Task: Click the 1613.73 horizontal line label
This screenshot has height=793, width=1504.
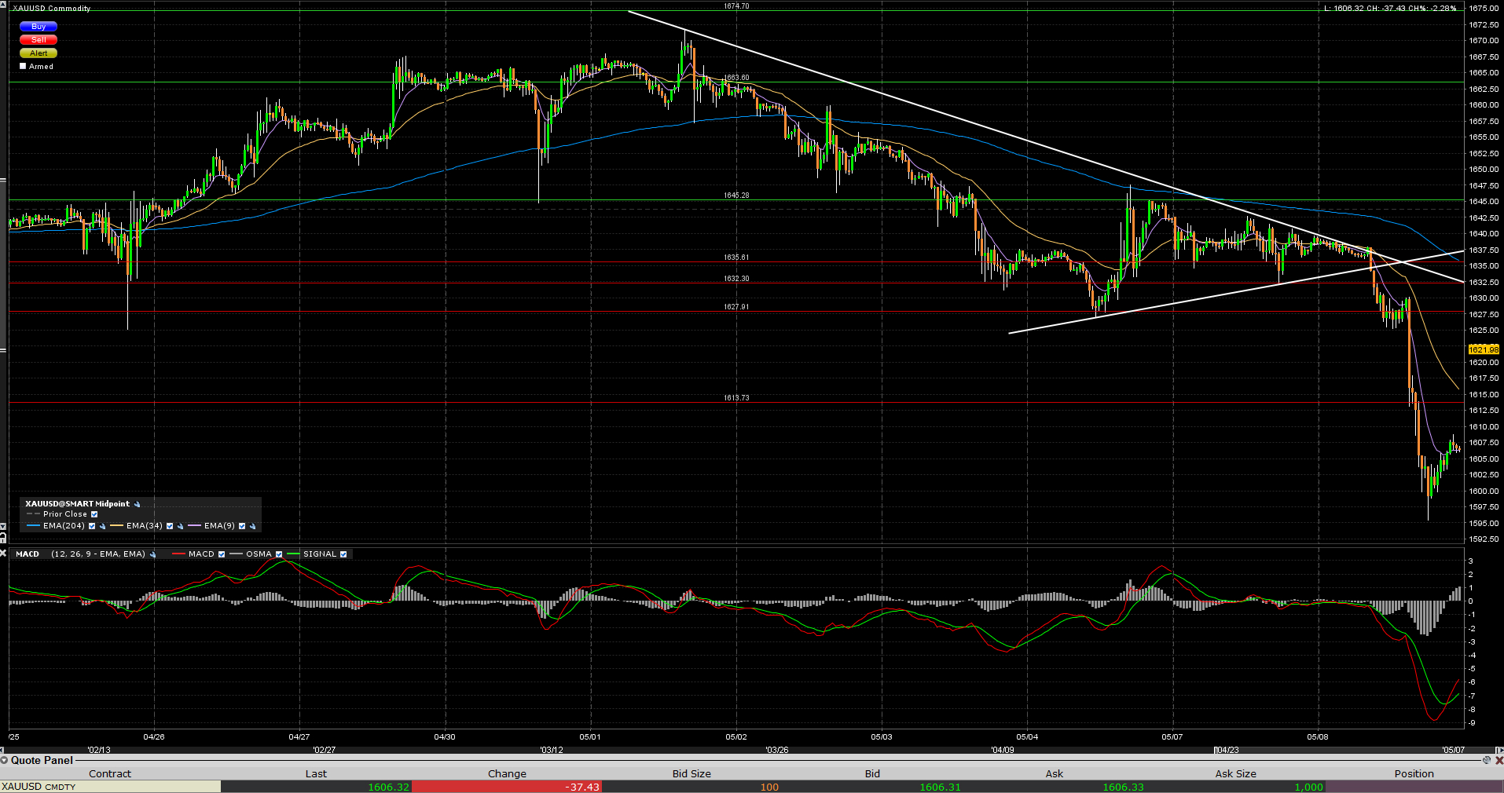Action: click(736, 398)
